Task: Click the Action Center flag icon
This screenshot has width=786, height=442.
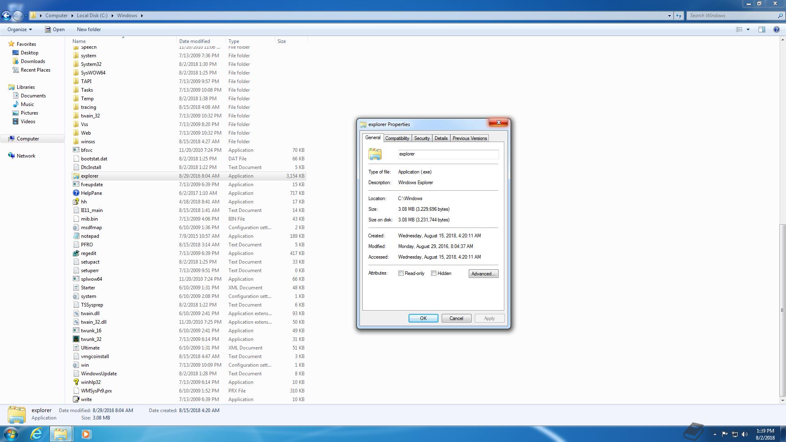Action: tap(725, 434)
